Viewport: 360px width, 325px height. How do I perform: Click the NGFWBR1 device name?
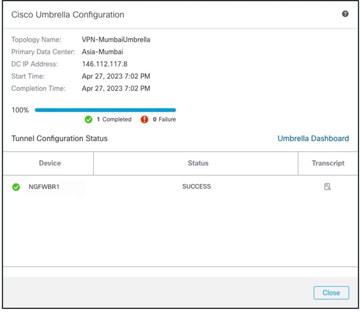click(44, 187)
